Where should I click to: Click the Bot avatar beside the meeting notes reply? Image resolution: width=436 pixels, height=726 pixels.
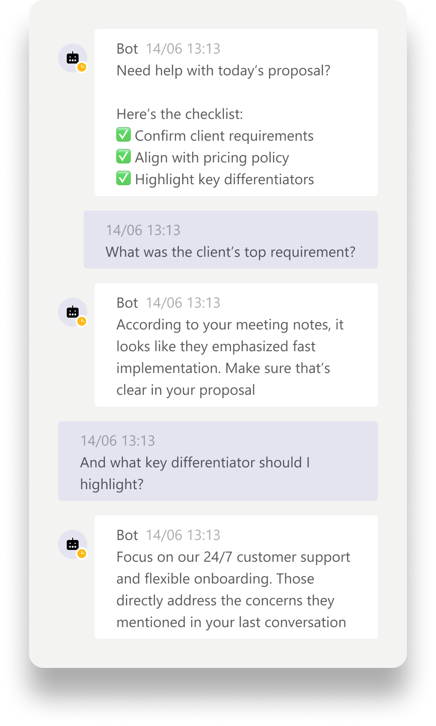tap(72, 312)
